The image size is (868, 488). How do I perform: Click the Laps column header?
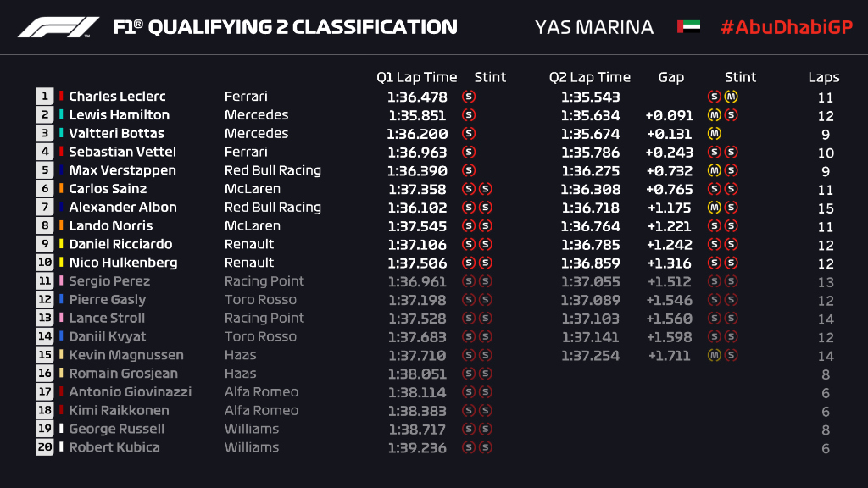(824, 77)
